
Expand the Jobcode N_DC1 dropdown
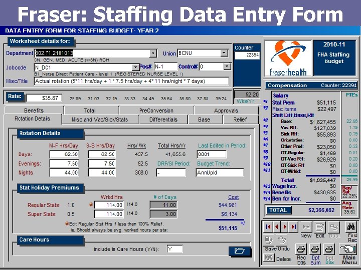pos(135,67)
